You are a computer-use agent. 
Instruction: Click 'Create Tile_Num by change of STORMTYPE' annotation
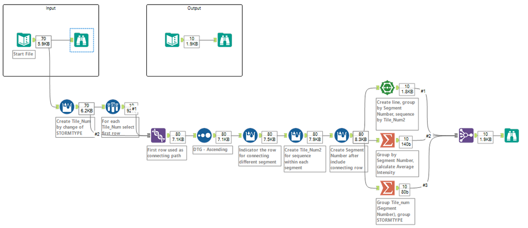click(76, 127)
